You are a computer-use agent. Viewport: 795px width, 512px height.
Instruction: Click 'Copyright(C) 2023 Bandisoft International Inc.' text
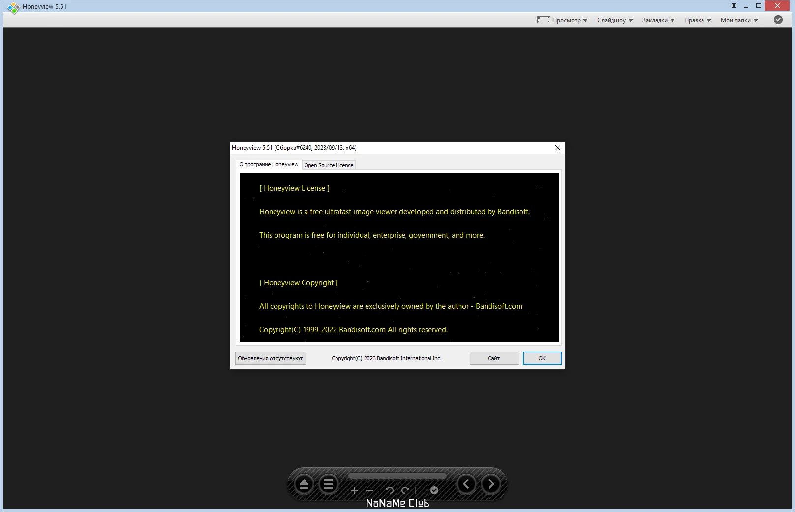pyautogui.click(x=387, y=358)
